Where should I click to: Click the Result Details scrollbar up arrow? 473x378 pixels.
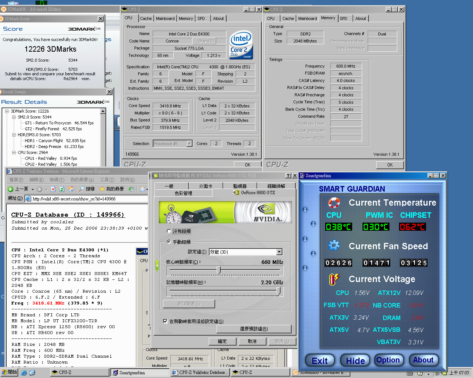103,111
